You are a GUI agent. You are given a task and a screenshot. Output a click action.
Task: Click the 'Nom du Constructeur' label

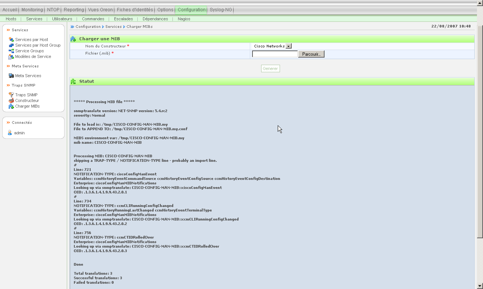click(105, 46)
